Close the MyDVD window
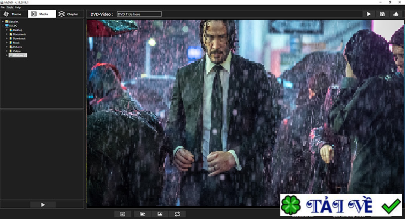This screenshot has height=219, width=405. pos(399,2)
